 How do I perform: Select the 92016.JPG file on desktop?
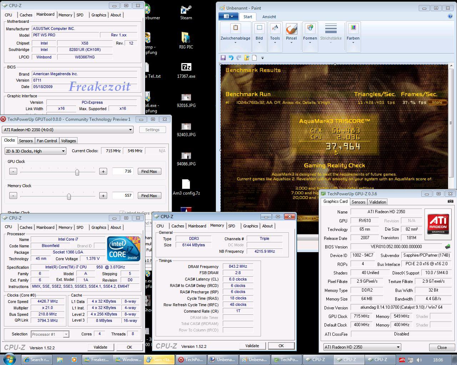186,100
